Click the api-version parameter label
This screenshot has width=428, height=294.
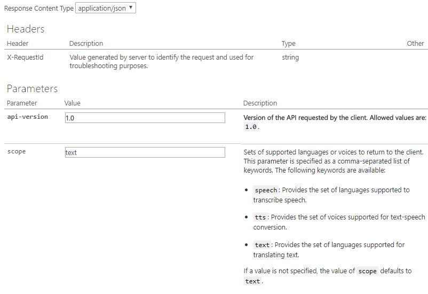27,117
